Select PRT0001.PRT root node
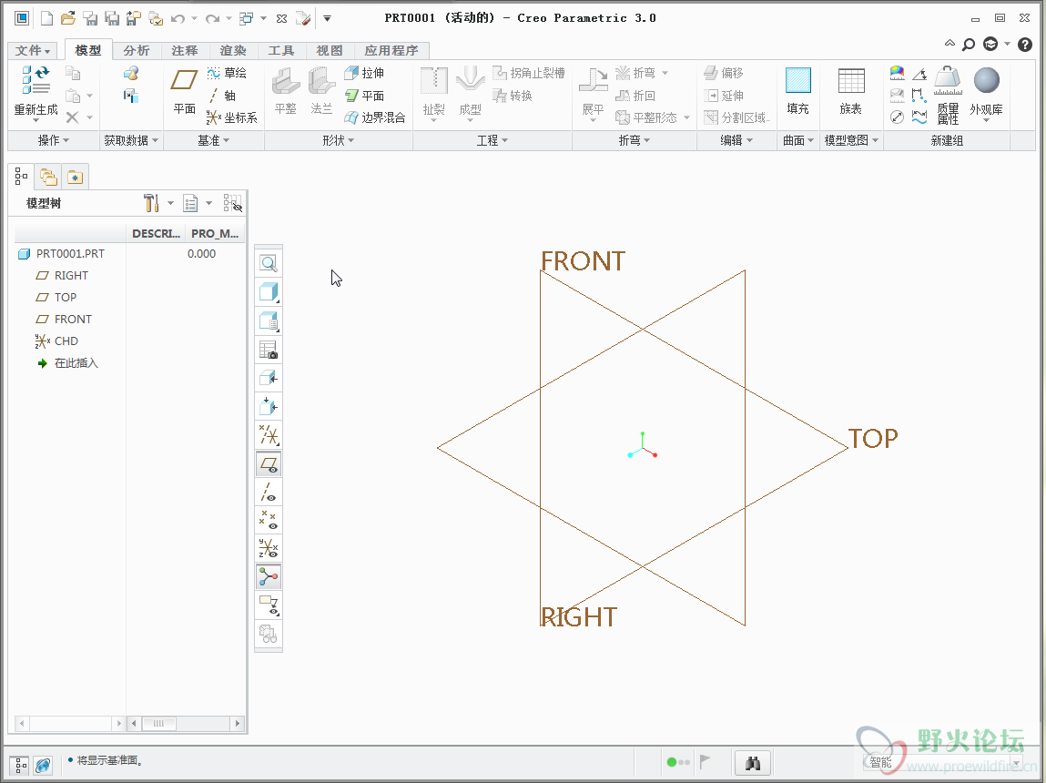Image resolution: width=1046 pixels, height=783 pixels. pyautogui.click(x=61, y=254)
